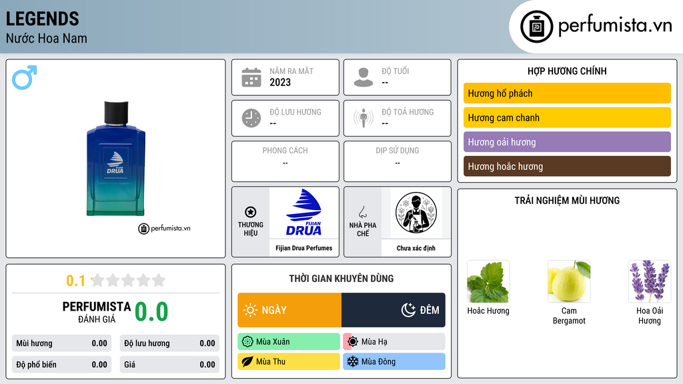Image resolution: width=683 pixels, height=384 pixels.
Task: Click the sun icon for Mùa Hạ
Action: tap(353, 342)
